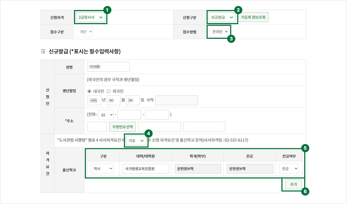Image resolution: width=347 pixels, height=204 pixels.
Task: Select the 내국인 radio button
Action: click(89, 91)
